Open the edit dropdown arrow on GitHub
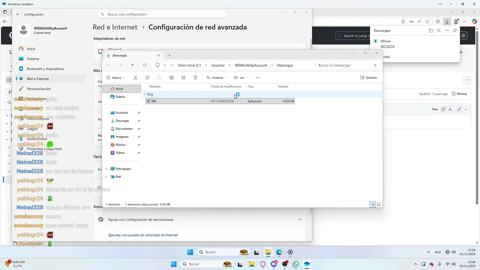The height and width of the screenshot is (270, 480). click(x=466, y=109)
